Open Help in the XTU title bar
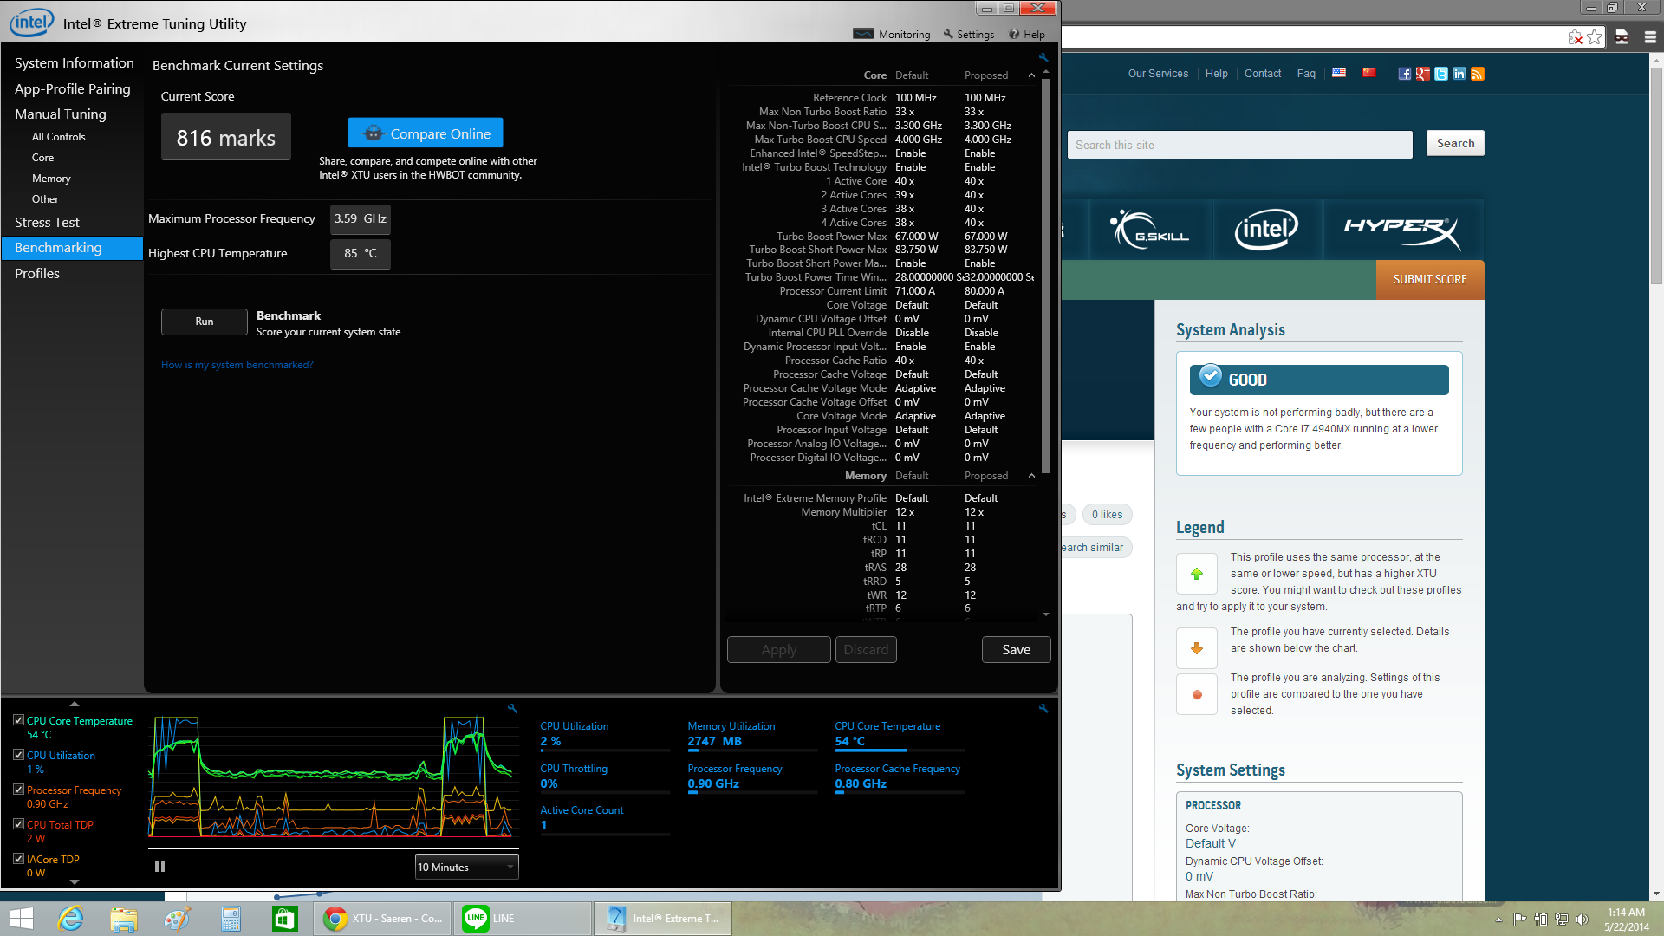1664x936 pixels. (1027, 35)
